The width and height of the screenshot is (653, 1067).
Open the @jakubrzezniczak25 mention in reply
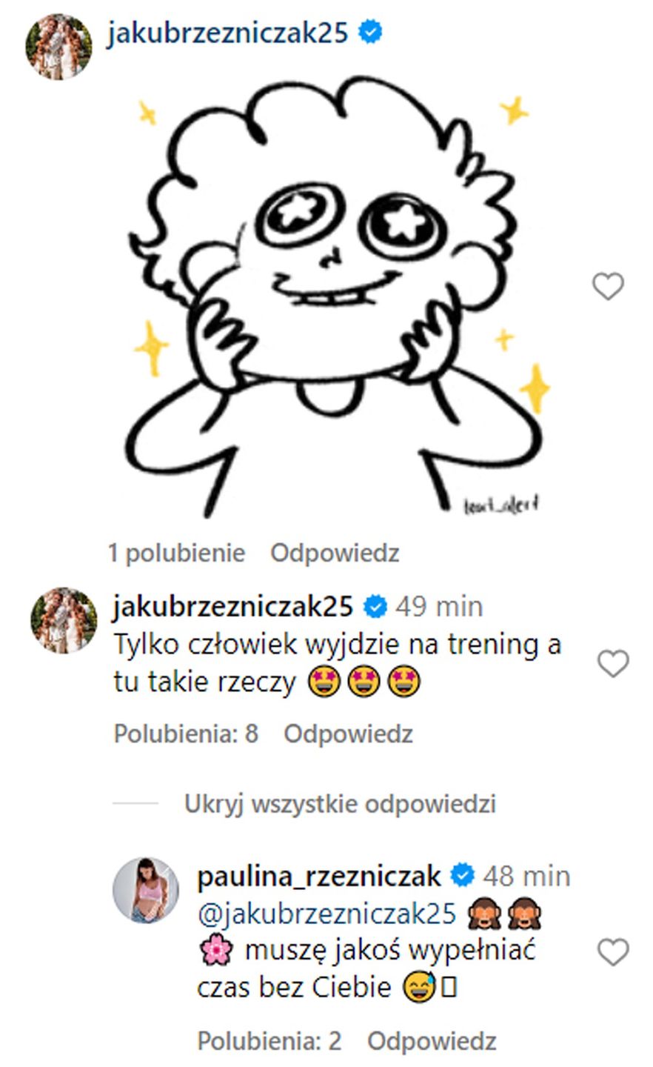tap(326, 914)
